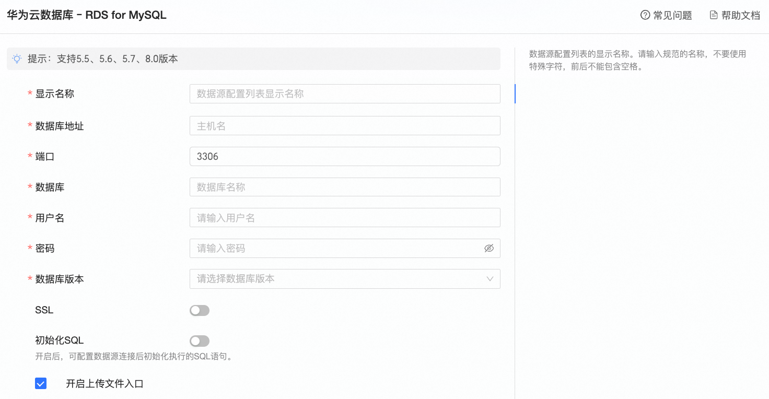Click the help description about 数据源配置列表的显示名称
This screenshot has height=399, width=769.
638,60
